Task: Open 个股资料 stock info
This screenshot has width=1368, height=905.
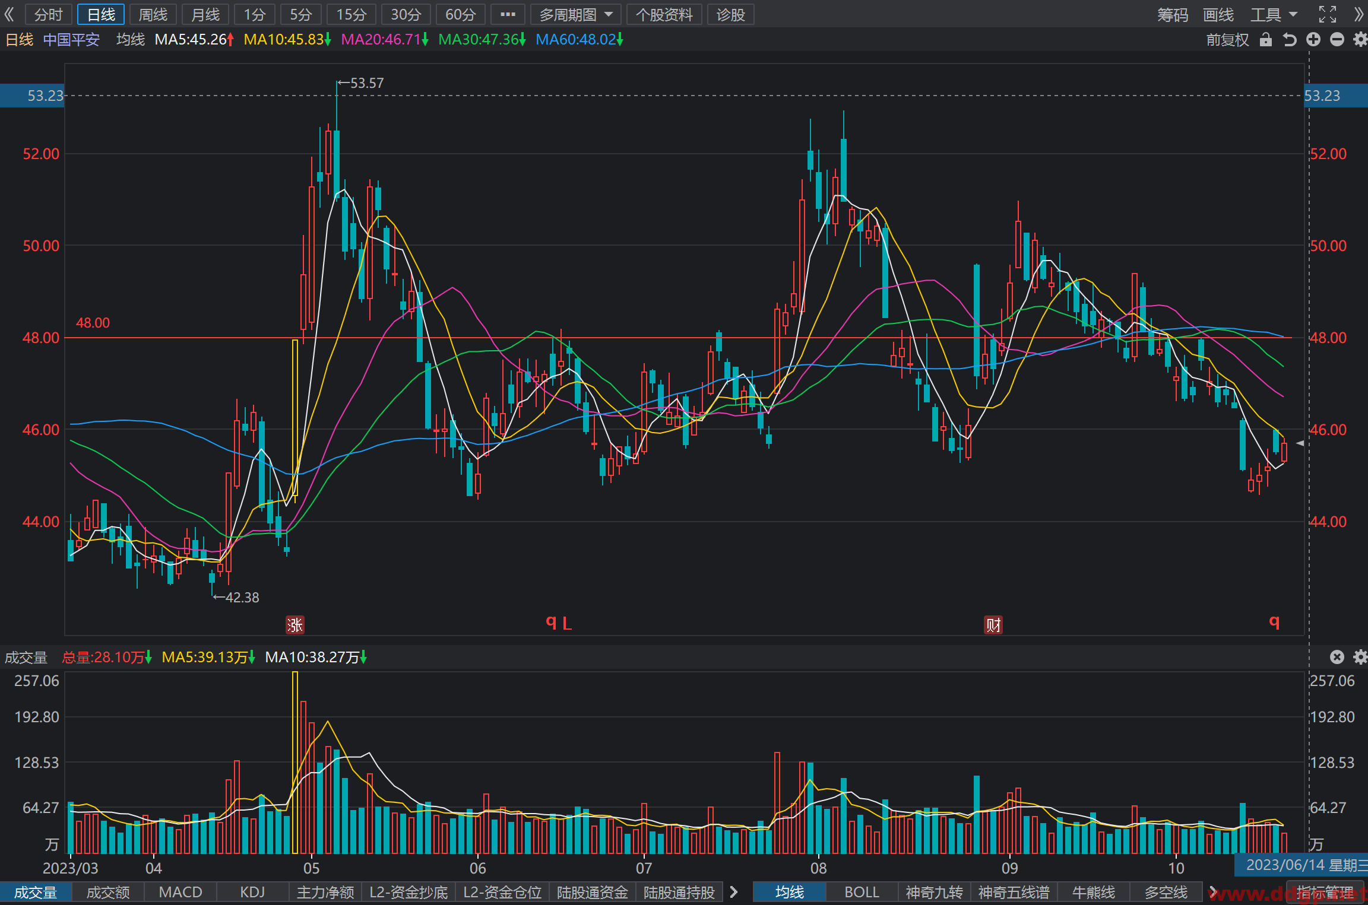Action: [664, 14]
